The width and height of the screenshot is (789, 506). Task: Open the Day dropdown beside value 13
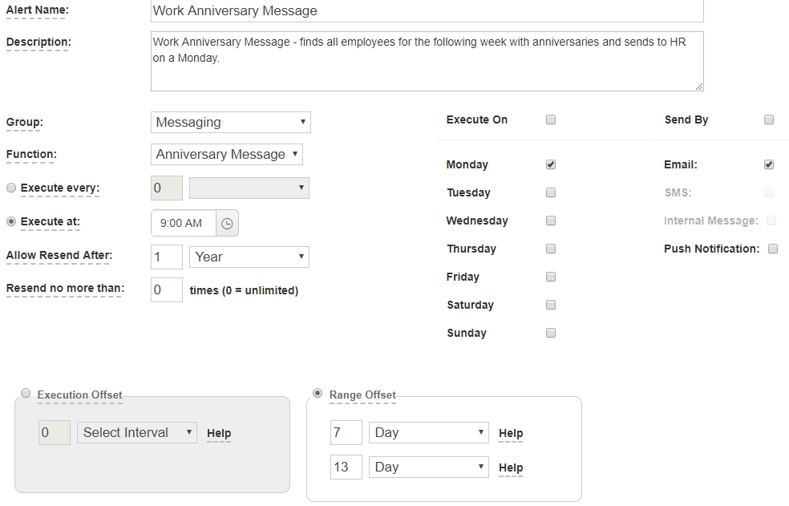(429, 468)
